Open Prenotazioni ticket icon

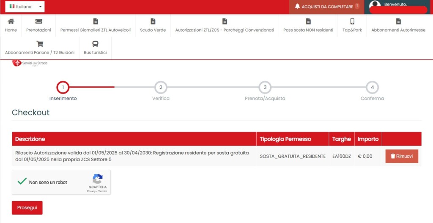[38, 21]
